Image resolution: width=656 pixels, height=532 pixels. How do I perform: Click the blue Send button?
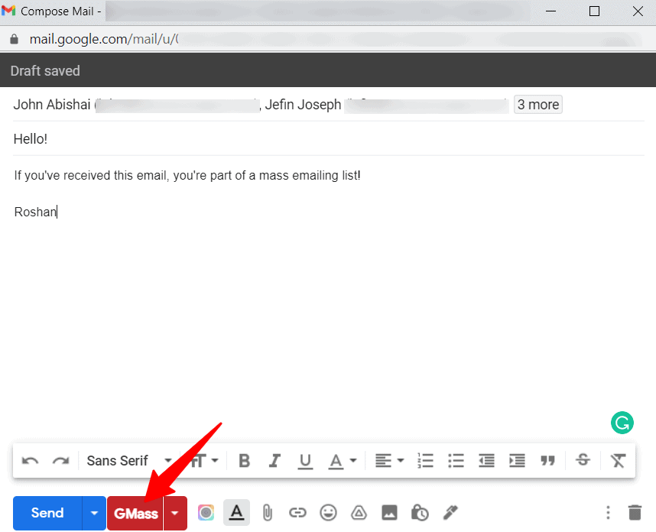pyautogui.click(x=47, y=513)
